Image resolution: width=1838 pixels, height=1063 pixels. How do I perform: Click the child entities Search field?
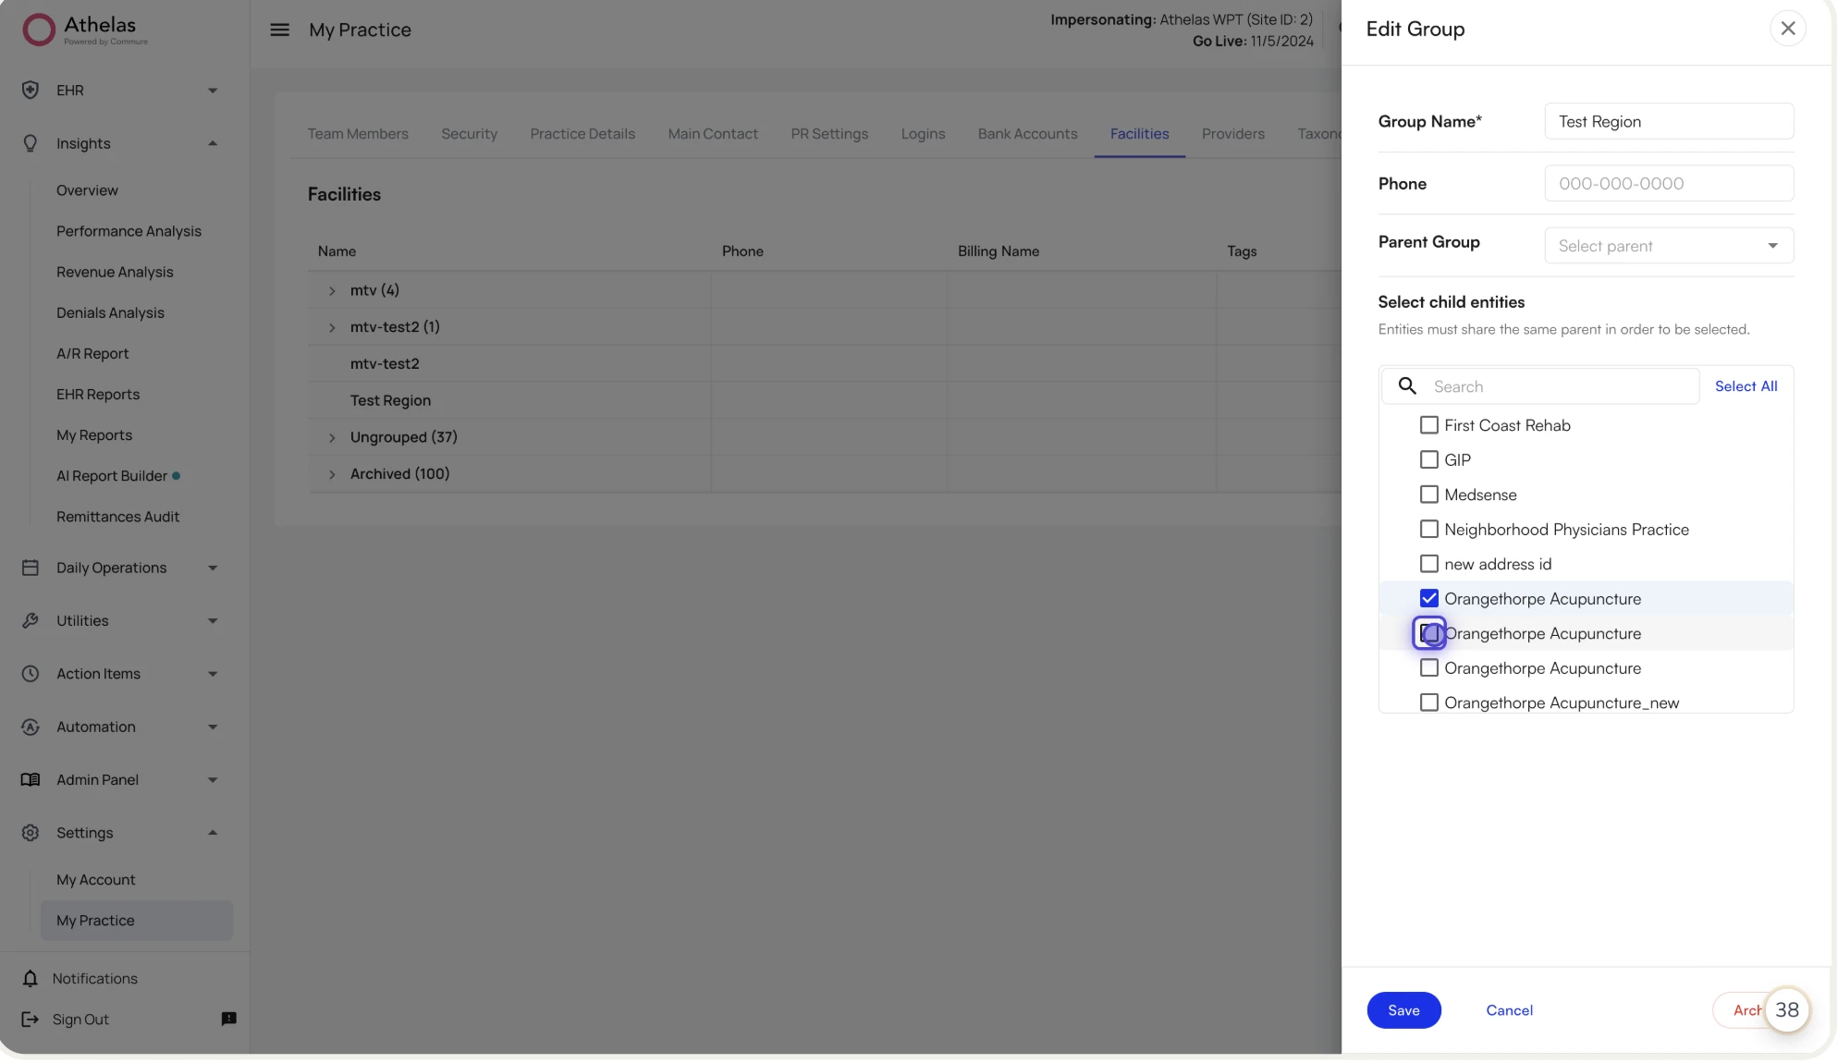tap(1540, 386)
